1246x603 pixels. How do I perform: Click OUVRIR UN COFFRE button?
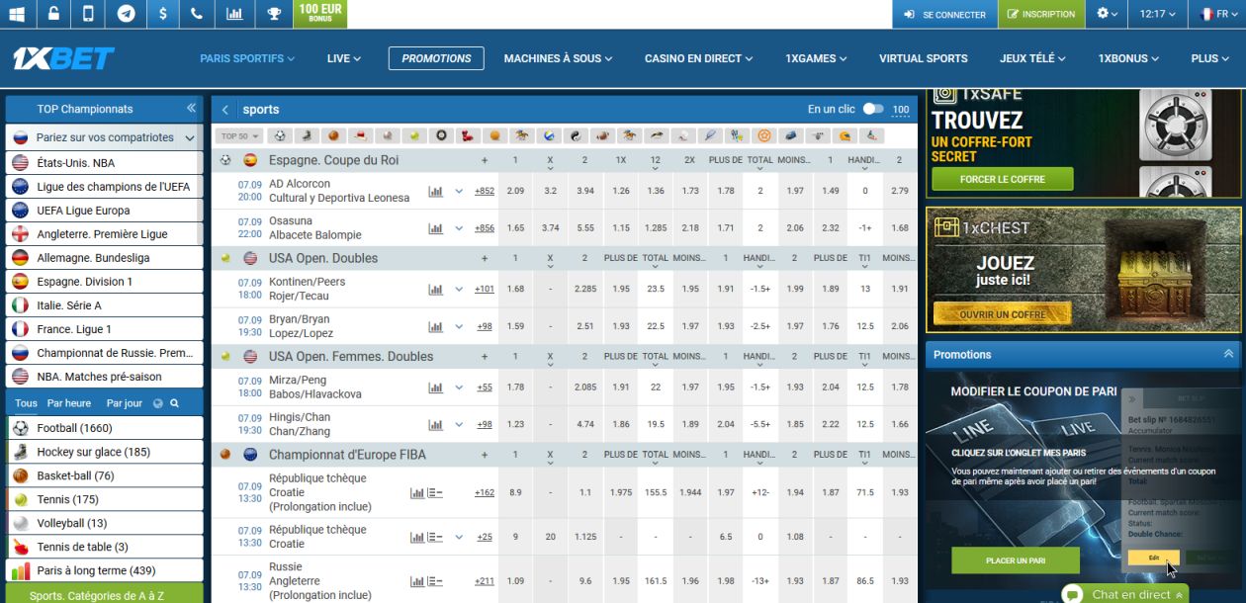coord(1002,314)
